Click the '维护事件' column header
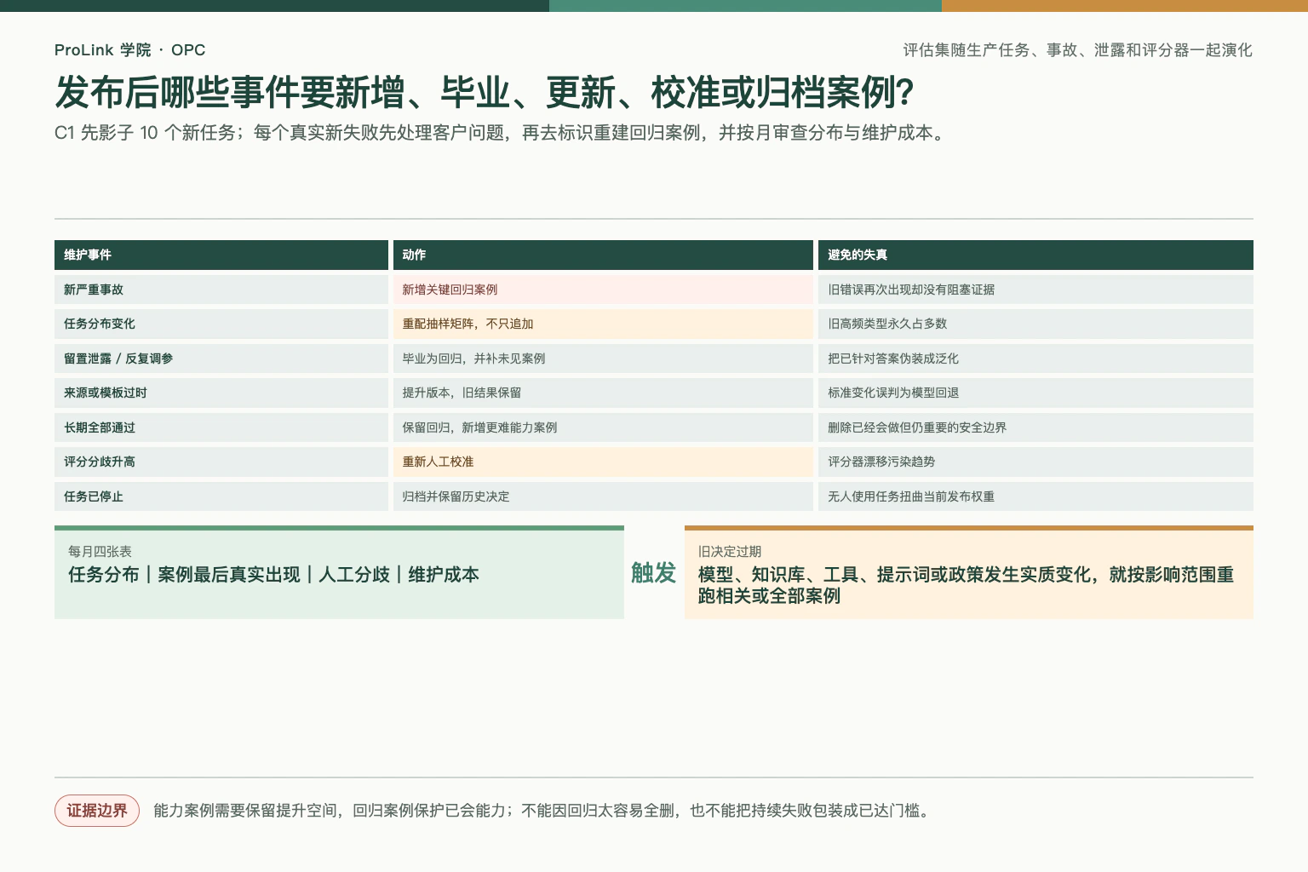 (221, 255)
